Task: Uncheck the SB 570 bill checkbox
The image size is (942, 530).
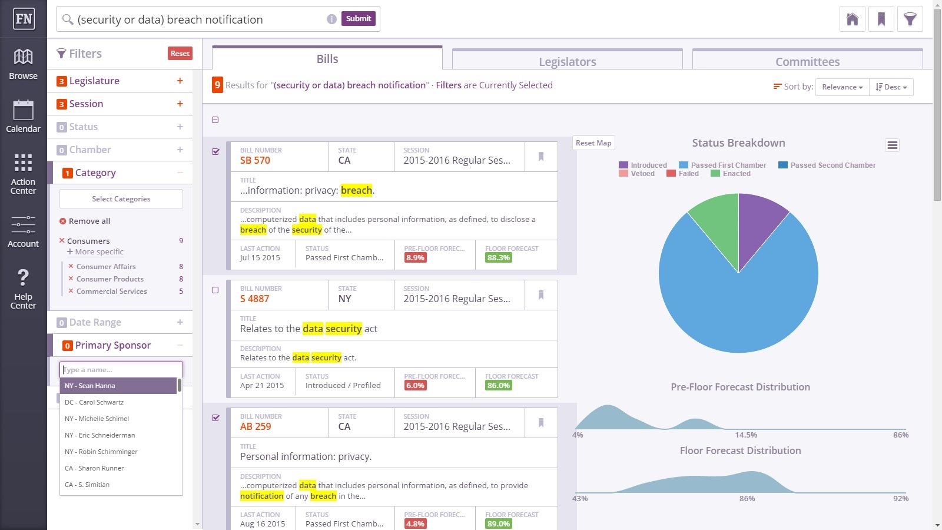Action: pyautogui.click(x=215, y=151)
